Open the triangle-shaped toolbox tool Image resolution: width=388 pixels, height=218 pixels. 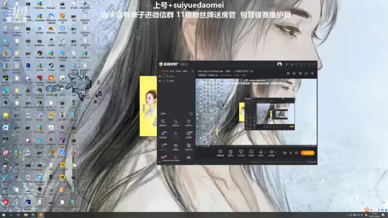189,157
